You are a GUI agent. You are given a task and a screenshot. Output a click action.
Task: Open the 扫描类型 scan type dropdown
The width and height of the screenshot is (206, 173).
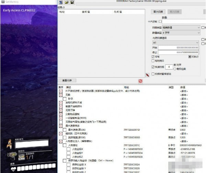(x=183, y=28)
